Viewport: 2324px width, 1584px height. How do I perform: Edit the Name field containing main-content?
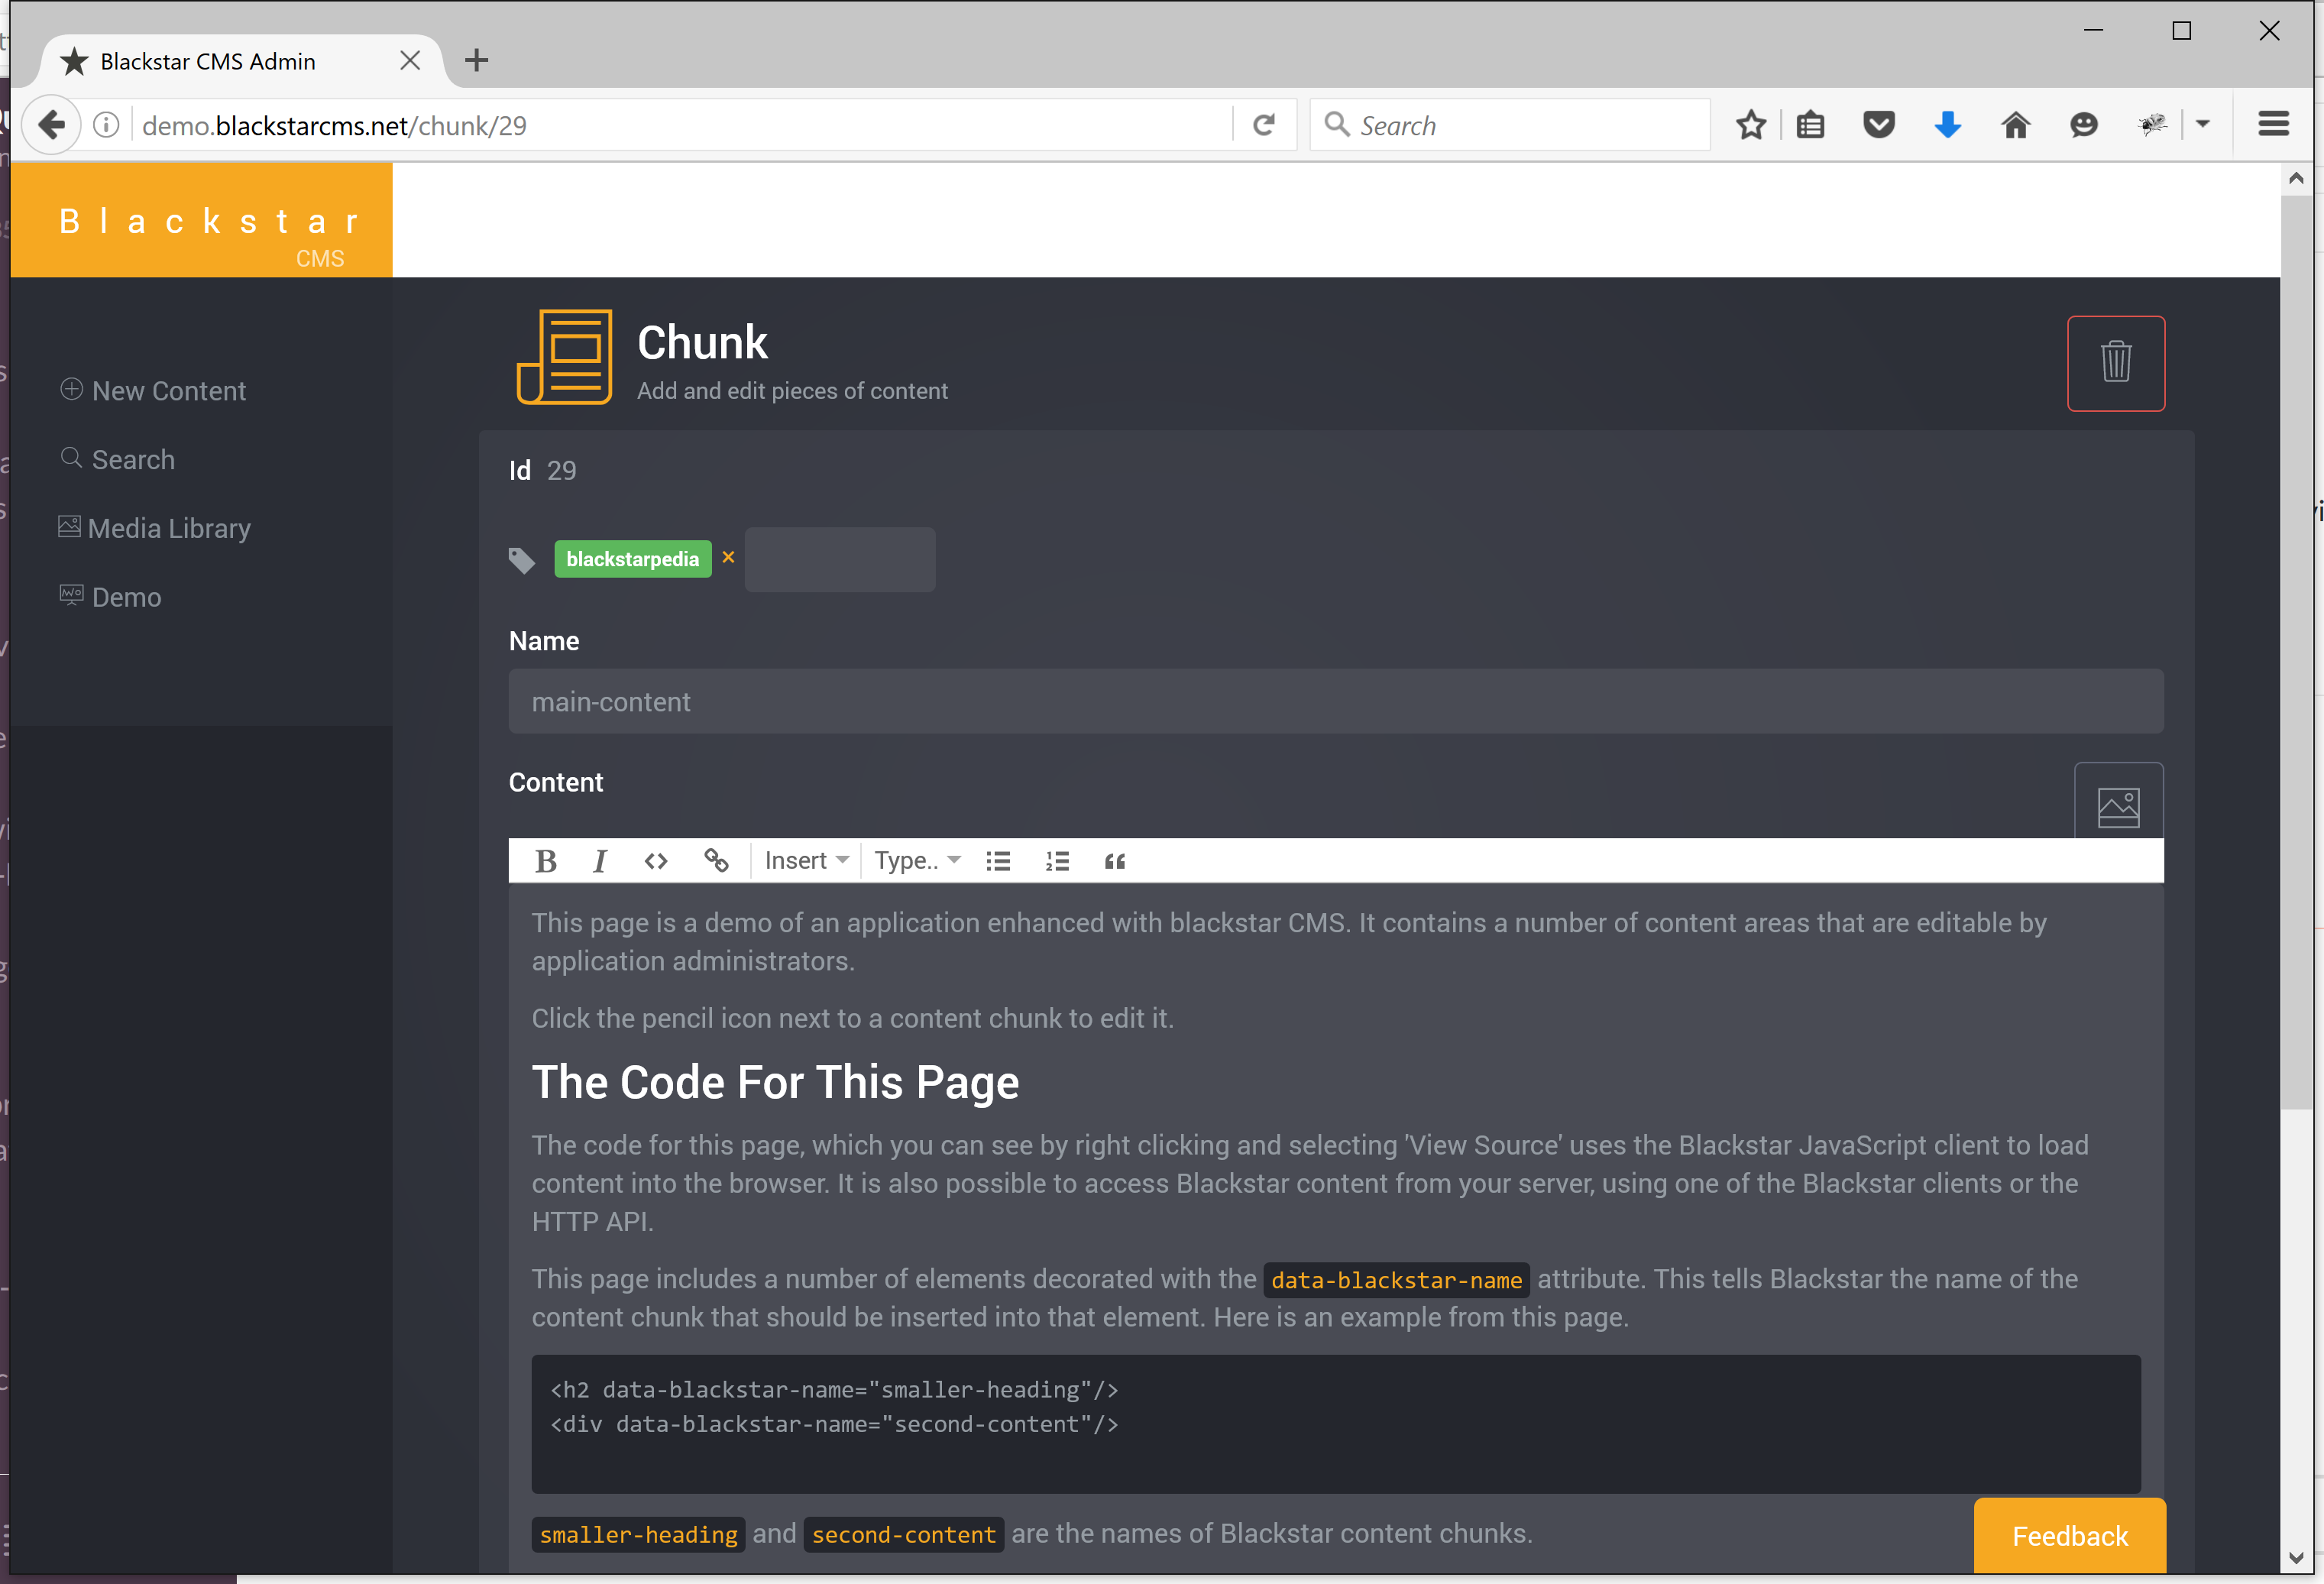[1335, 701]
